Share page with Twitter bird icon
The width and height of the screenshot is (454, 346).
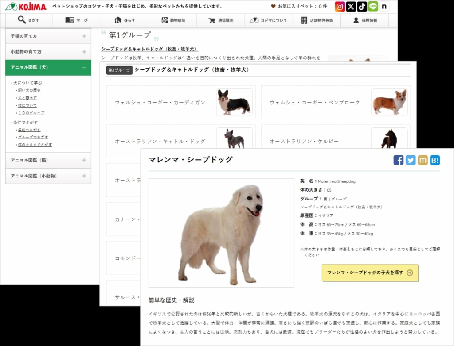point(411,160)
